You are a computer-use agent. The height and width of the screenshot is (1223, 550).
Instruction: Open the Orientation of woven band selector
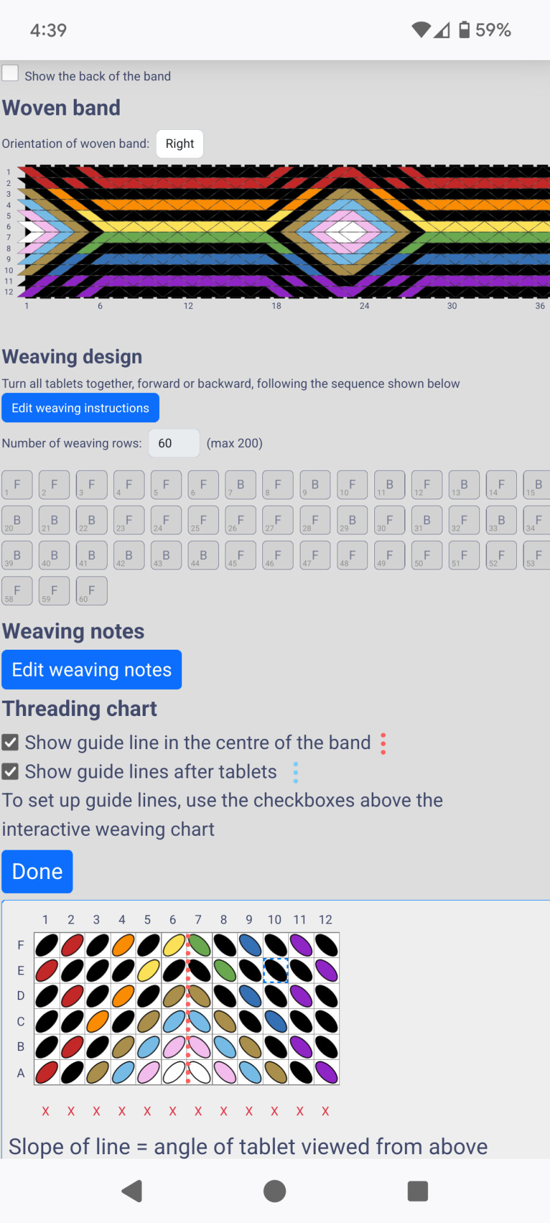pyautogui.click(x=180, y=144)
